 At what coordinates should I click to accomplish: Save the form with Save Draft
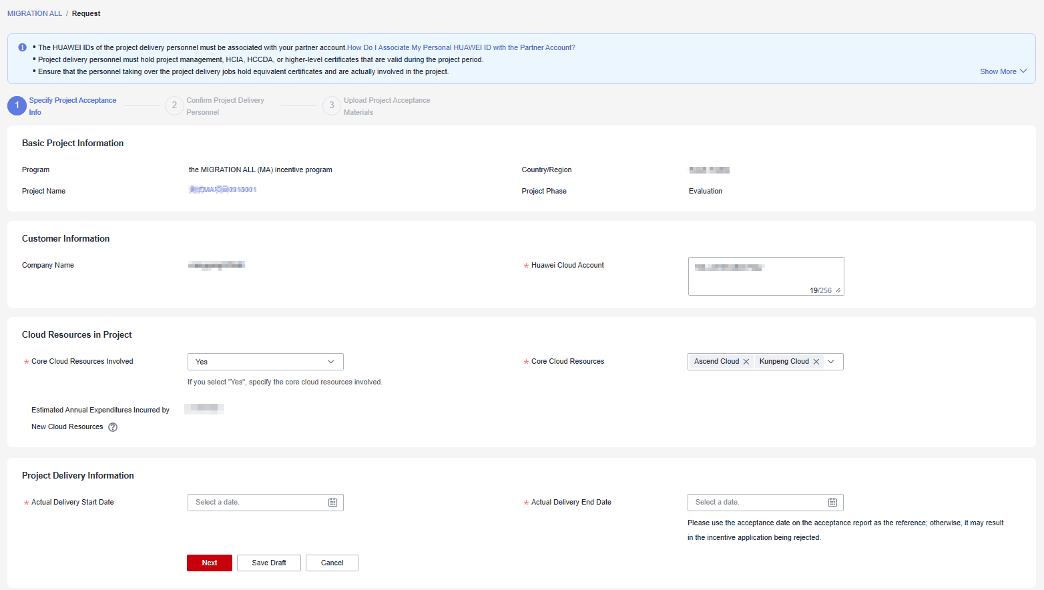point(269,563)
